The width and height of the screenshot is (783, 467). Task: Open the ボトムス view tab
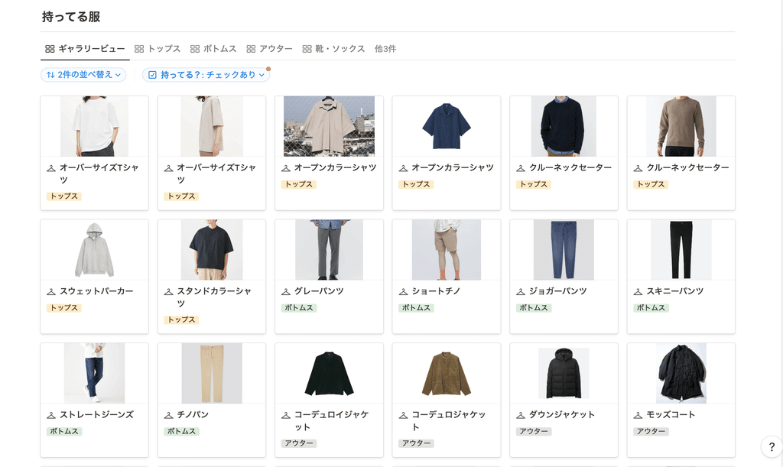213,49
